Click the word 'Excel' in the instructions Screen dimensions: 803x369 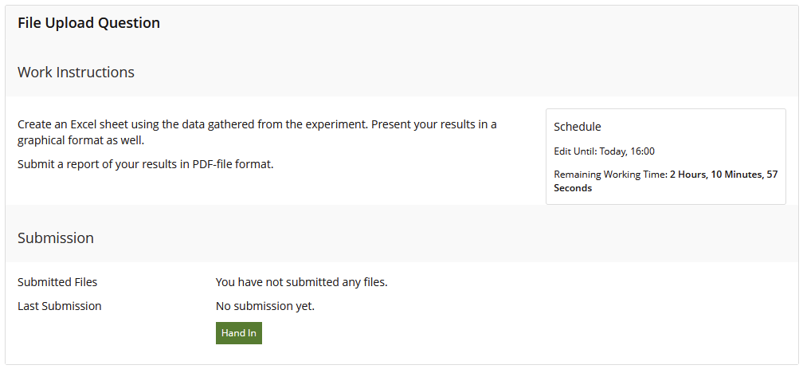click(x=84, y=124)
